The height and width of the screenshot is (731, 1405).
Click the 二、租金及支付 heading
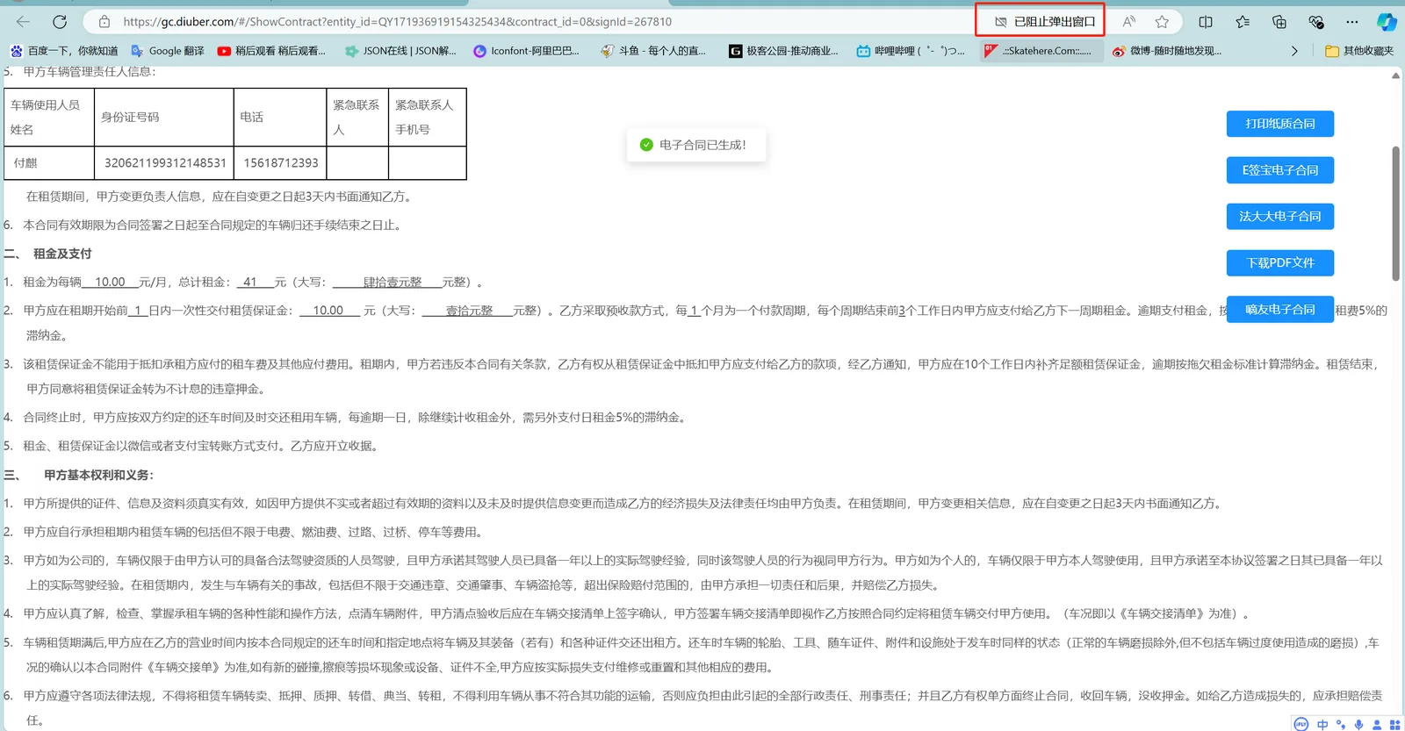pyautogui.click(x=48, y=254)
